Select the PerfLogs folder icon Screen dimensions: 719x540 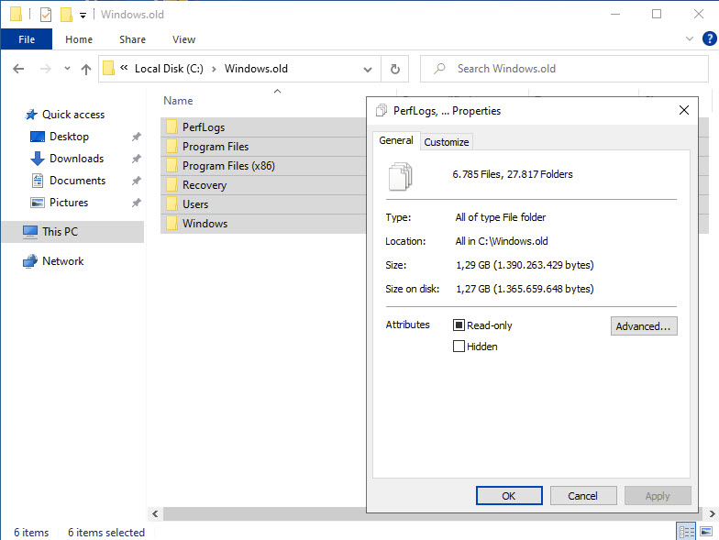pyautogui.click(x=172, y=127)
